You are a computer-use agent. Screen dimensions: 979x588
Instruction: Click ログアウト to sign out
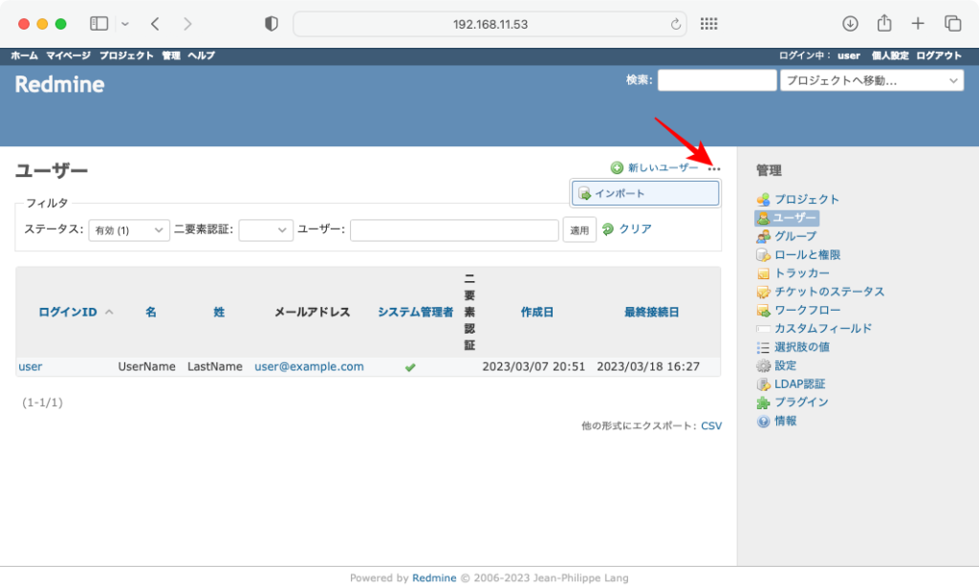point(939,55)
